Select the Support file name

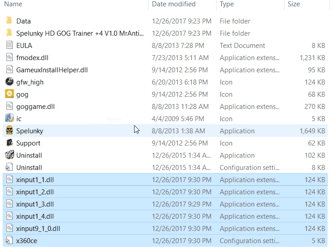[28, 143]
